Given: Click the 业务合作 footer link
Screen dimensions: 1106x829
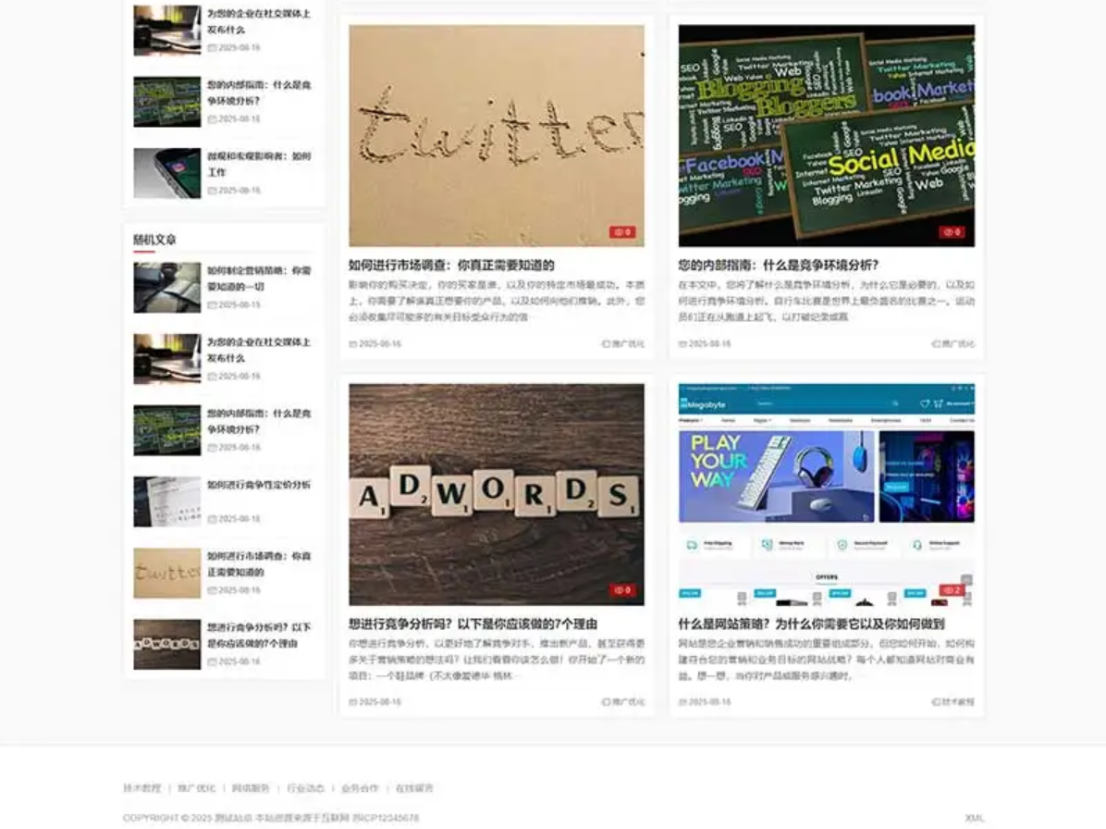Looking at the screenshot, I should (360, 788).
